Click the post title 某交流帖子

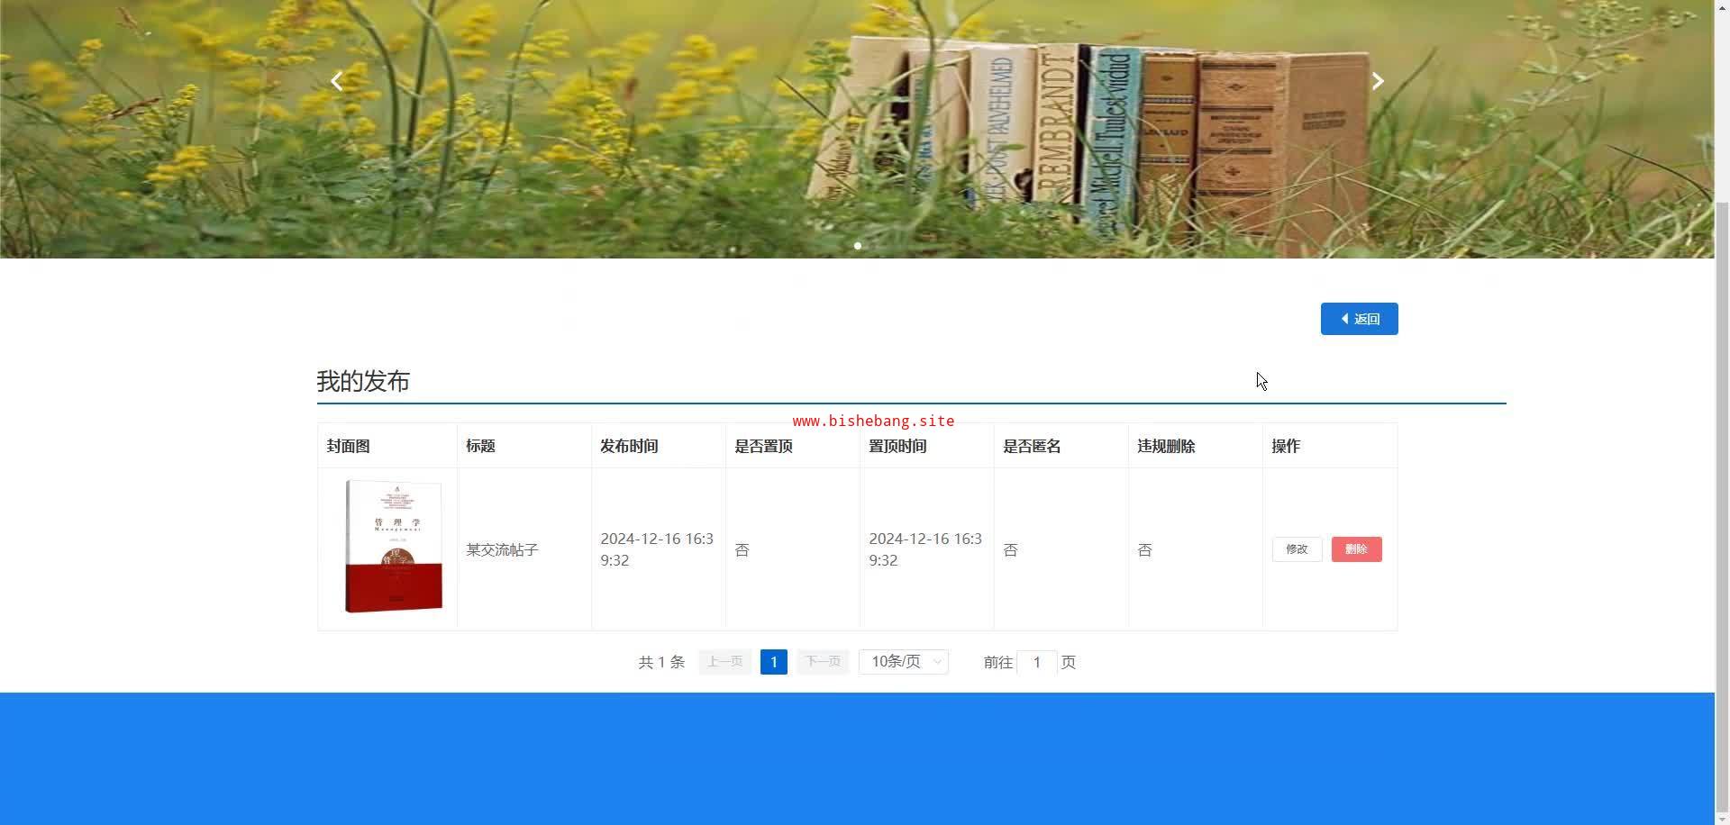(x=502, y=549)
